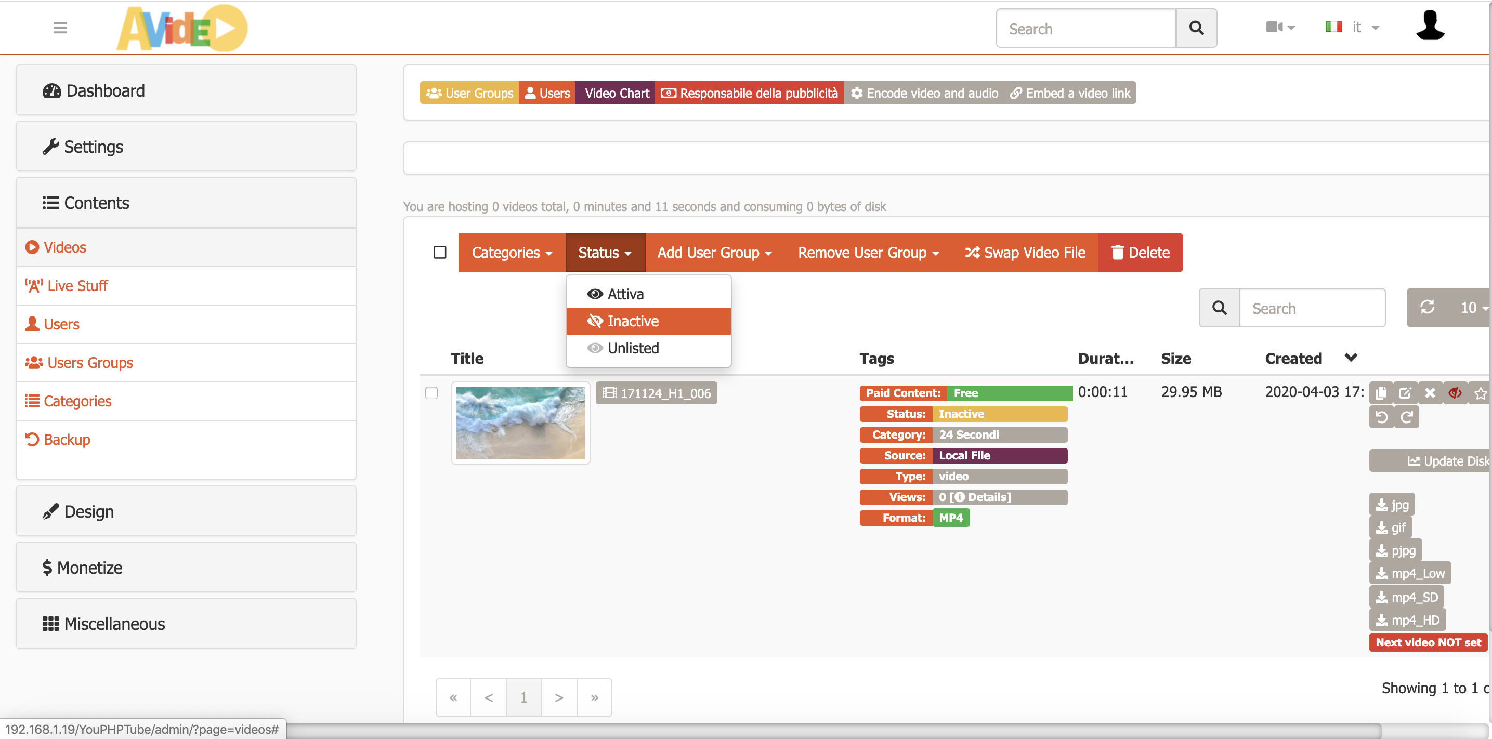The height and width of the screenshot is (739, 1492).
Task: Open the rows per page 10 dropdown
Action: pyautogui.click(x=1471, y=308)
